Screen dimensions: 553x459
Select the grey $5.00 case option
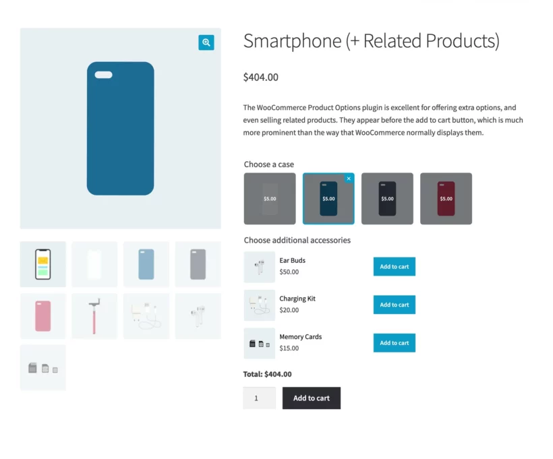tap(269, 198)
